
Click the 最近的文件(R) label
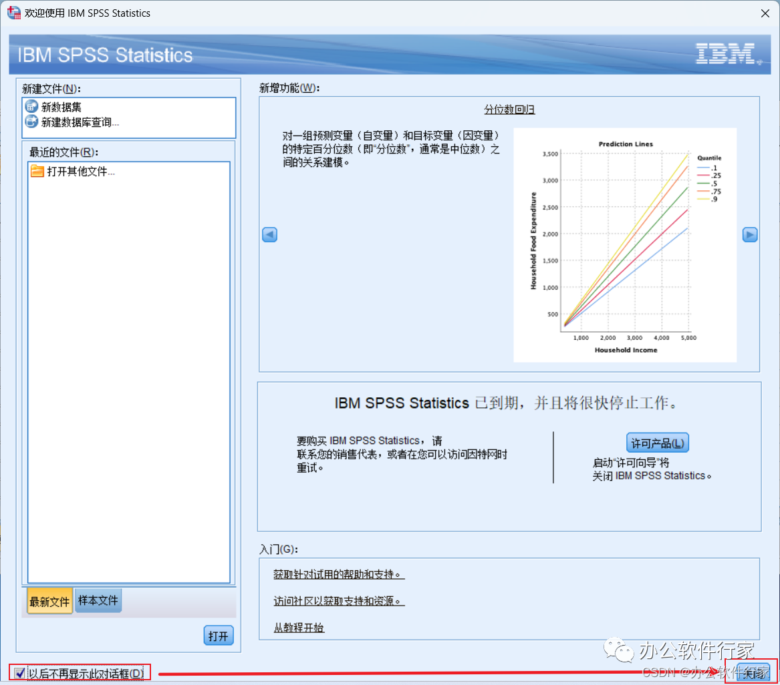(63, 152)
